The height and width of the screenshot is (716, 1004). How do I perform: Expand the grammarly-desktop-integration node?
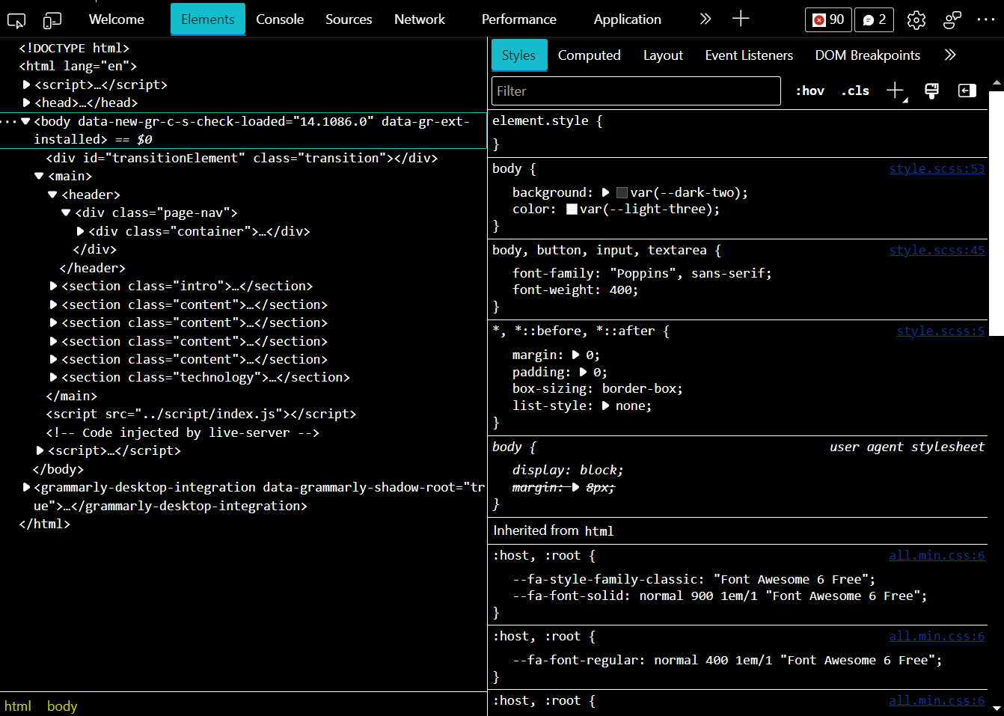27,488
